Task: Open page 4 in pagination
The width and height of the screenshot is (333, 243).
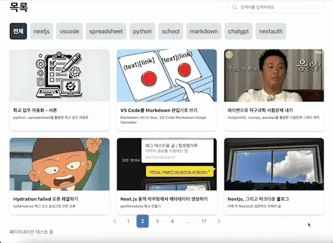Action: point(172,221)
